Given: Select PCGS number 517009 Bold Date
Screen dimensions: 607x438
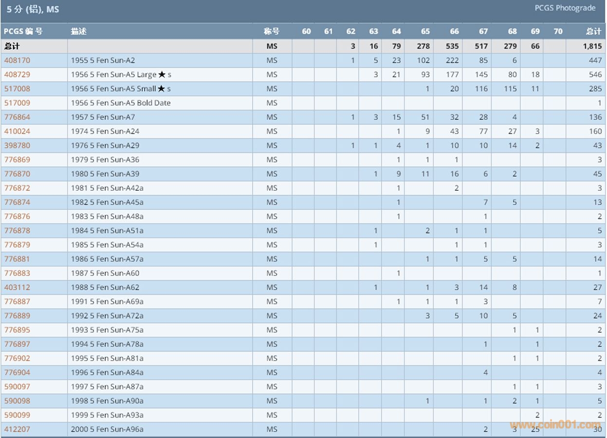Looking at the screenshot, I should pos(17,103).
